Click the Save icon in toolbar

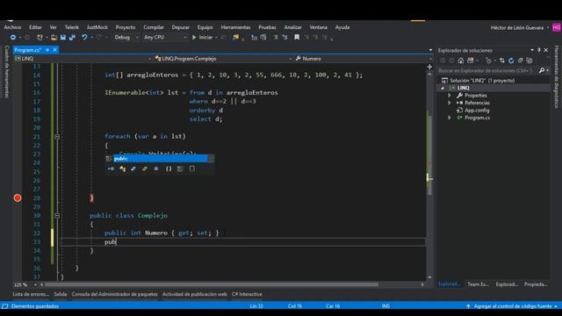click(63, 37)
